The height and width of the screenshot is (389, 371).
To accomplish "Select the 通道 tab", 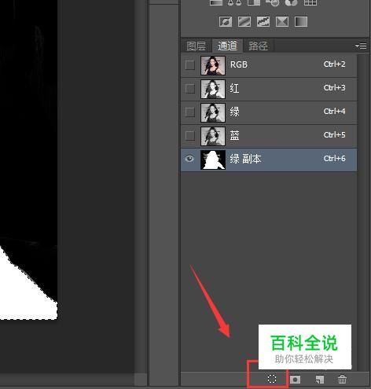I will pos(227,46).
